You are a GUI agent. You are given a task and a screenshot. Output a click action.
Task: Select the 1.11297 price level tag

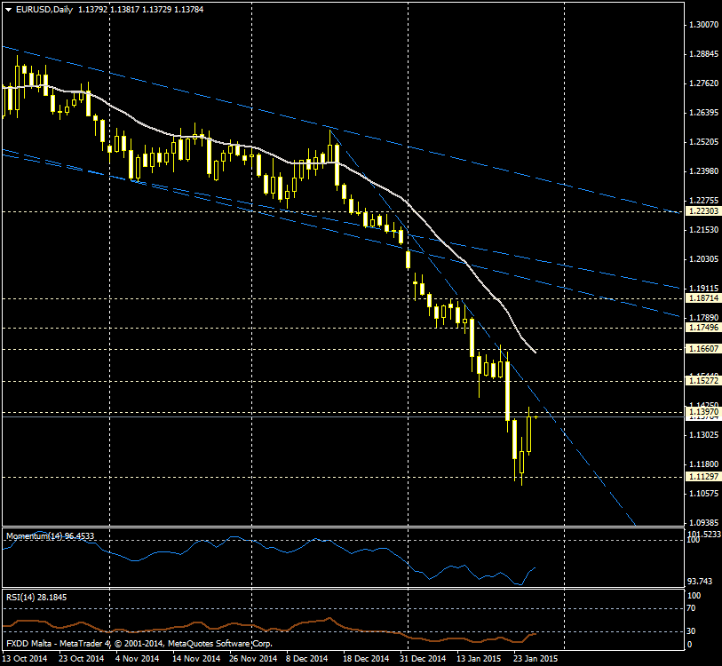[x=703, y=477]
